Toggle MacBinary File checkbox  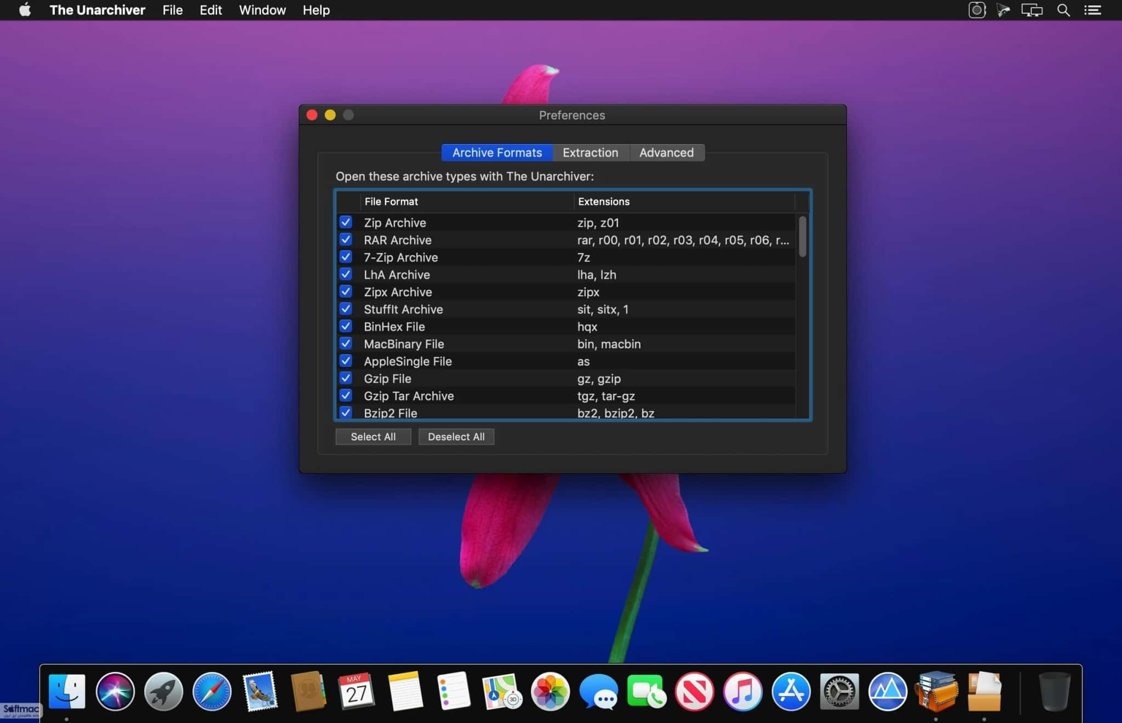tap(346, 343)
